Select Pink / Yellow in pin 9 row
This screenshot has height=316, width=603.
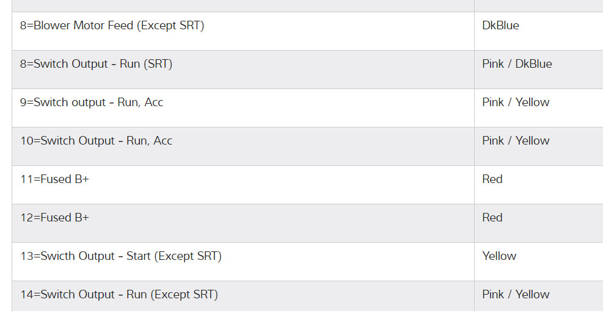516,102
